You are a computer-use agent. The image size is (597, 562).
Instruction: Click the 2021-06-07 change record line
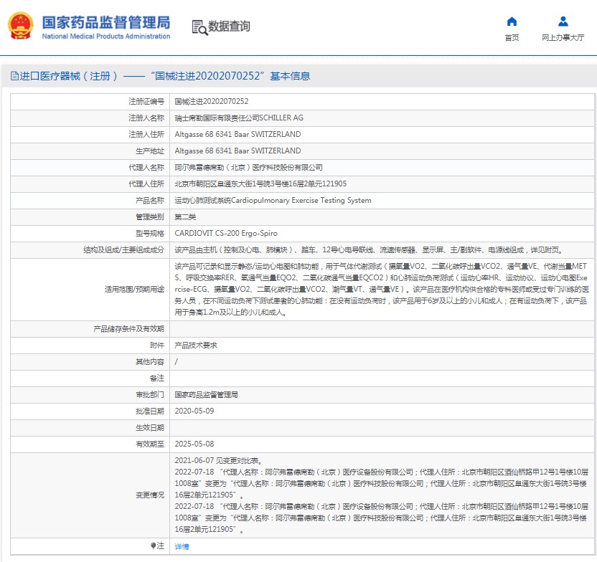click(x=218, y=461)
